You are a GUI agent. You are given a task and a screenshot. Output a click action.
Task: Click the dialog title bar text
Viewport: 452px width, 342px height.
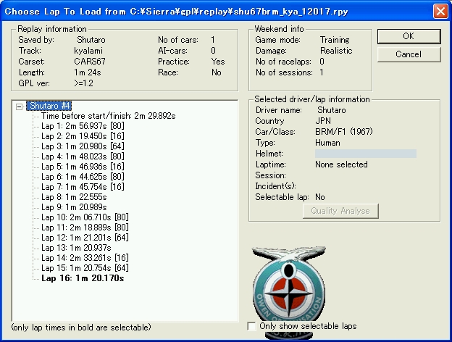pos(177,12)
